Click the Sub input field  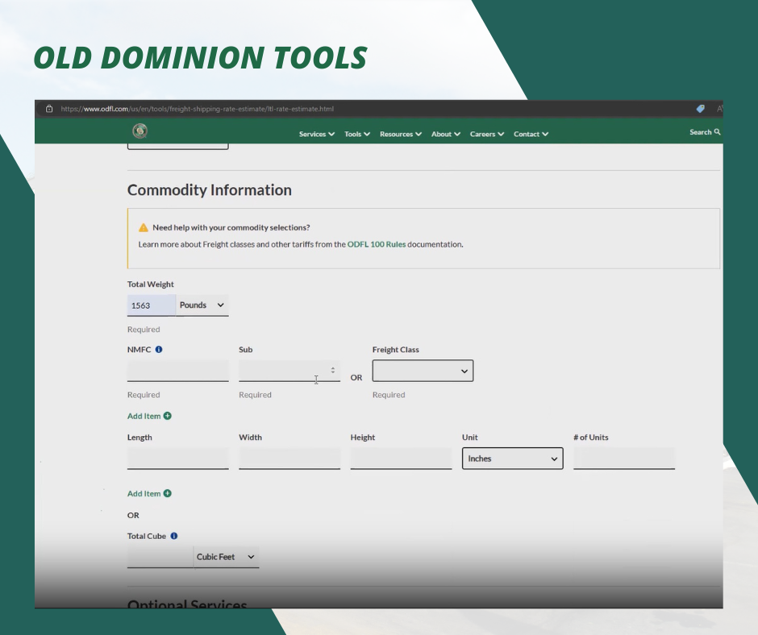pyautogui.click(x=289, y=371)
